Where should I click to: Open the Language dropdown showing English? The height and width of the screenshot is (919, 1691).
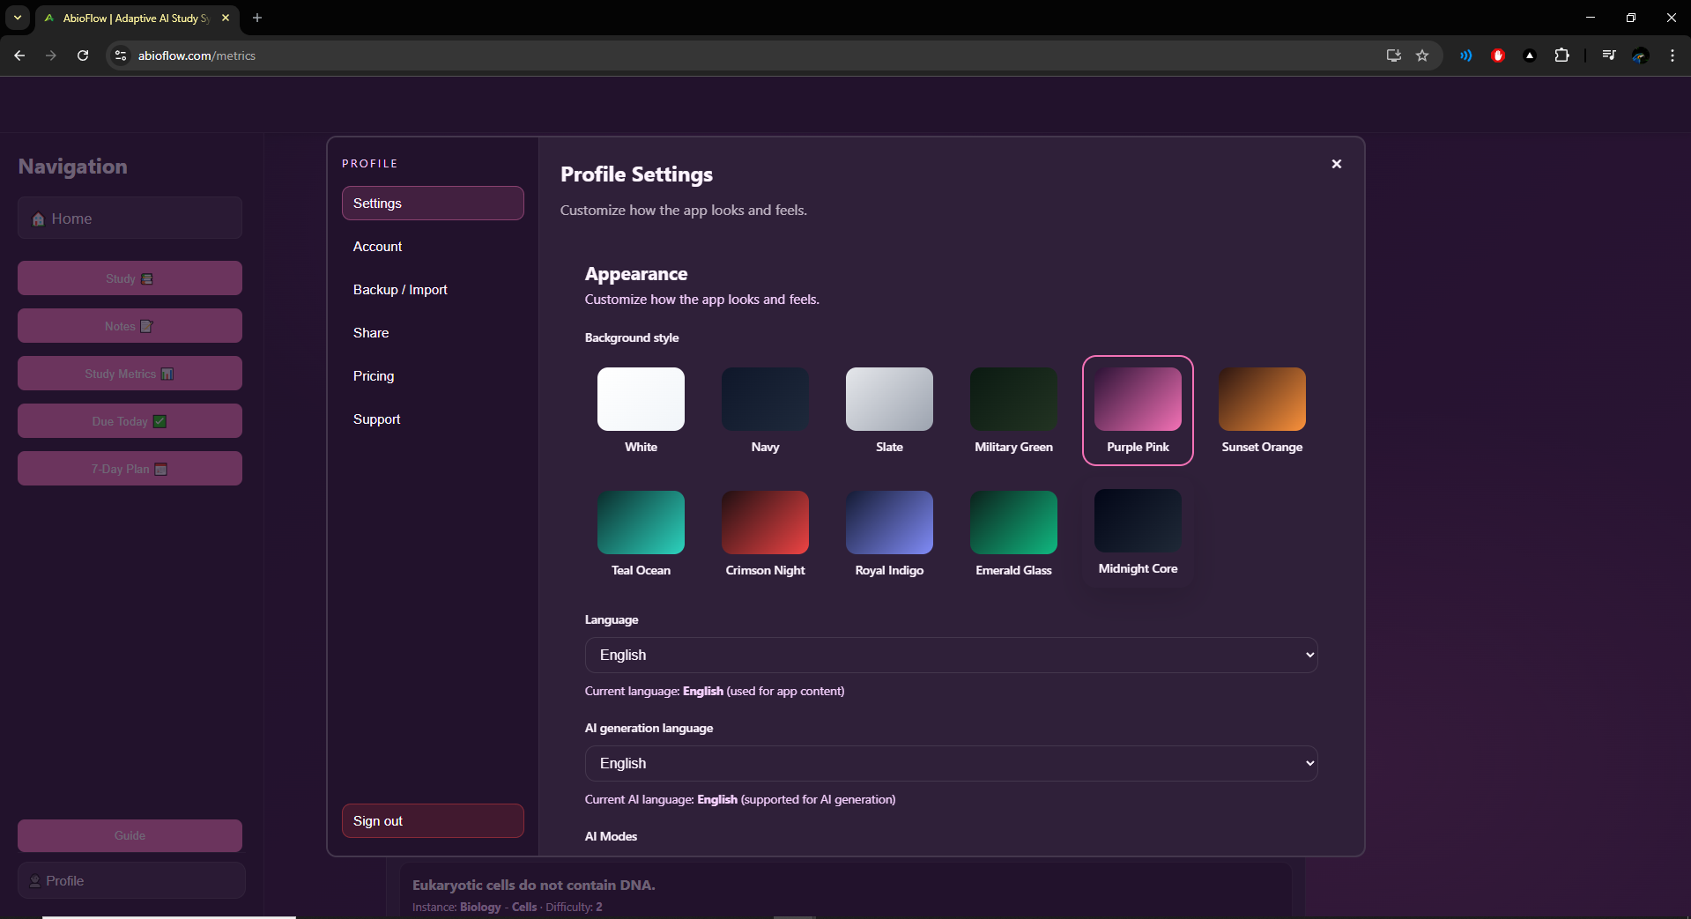951,655
